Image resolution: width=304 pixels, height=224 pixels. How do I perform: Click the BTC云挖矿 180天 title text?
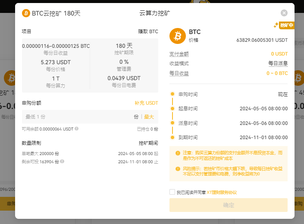[x=56, y=13]
